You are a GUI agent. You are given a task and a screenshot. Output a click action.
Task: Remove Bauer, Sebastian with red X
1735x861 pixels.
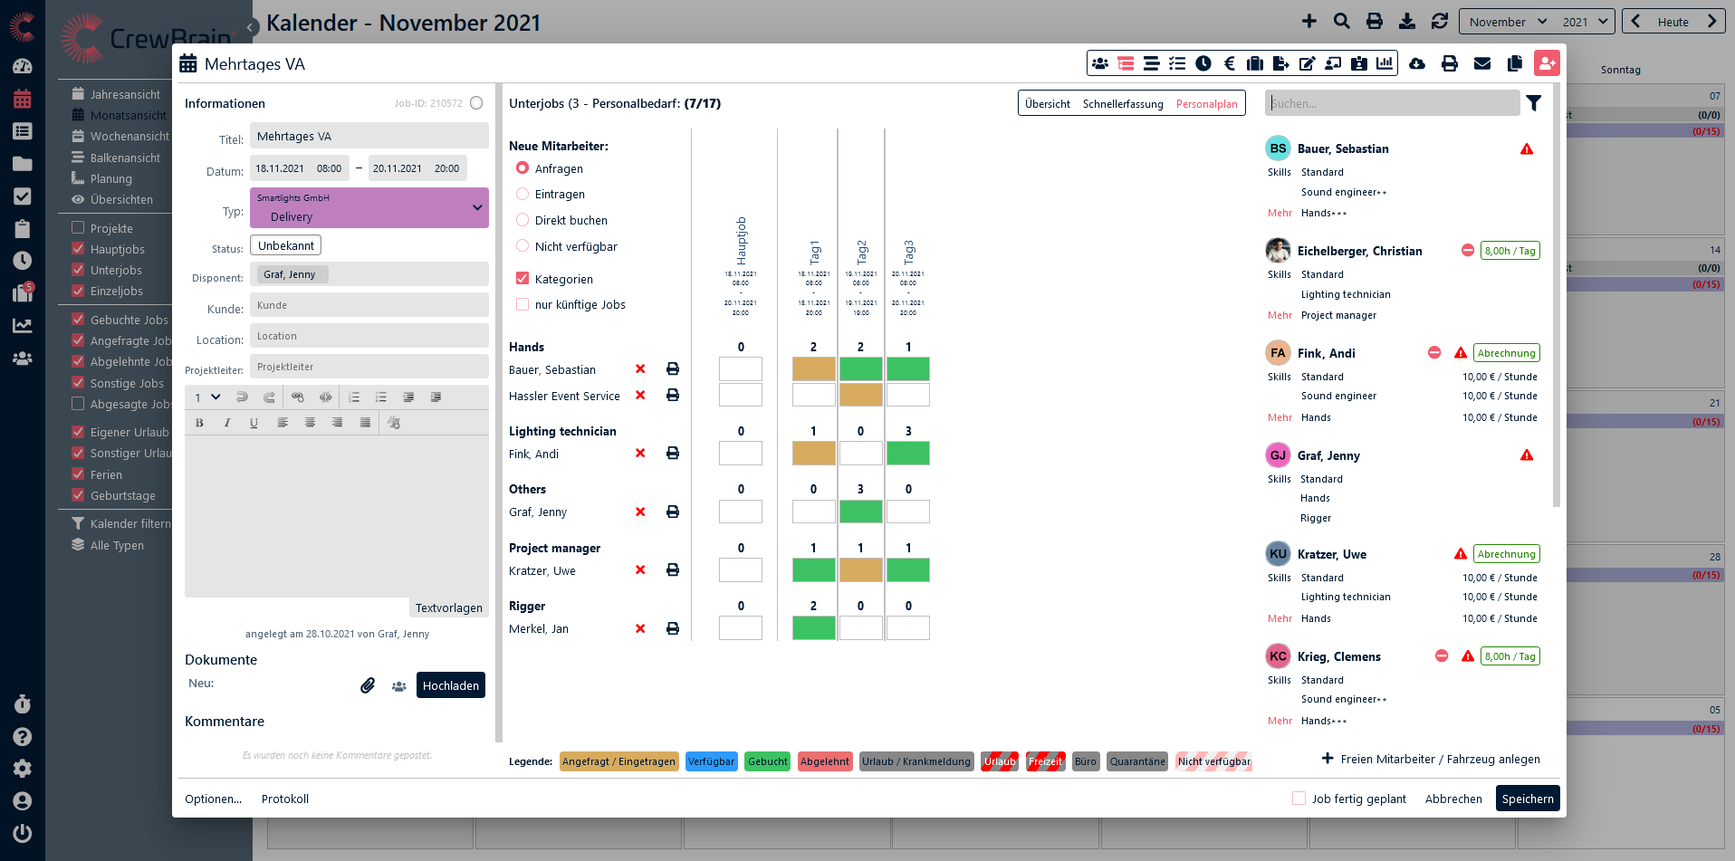(x=640, y=369)
